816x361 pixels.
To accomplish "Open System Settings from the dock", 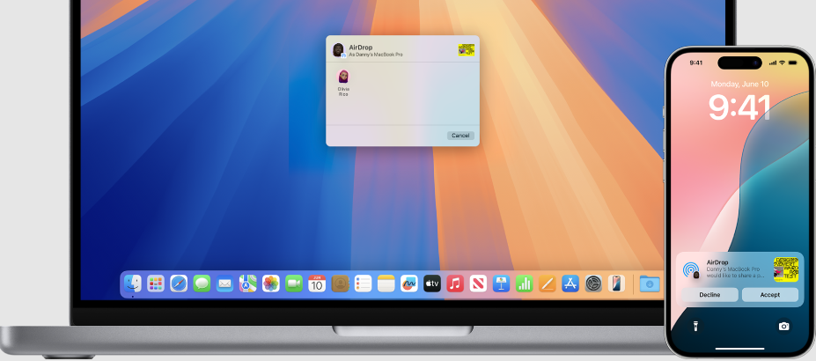I will (593, 284).
